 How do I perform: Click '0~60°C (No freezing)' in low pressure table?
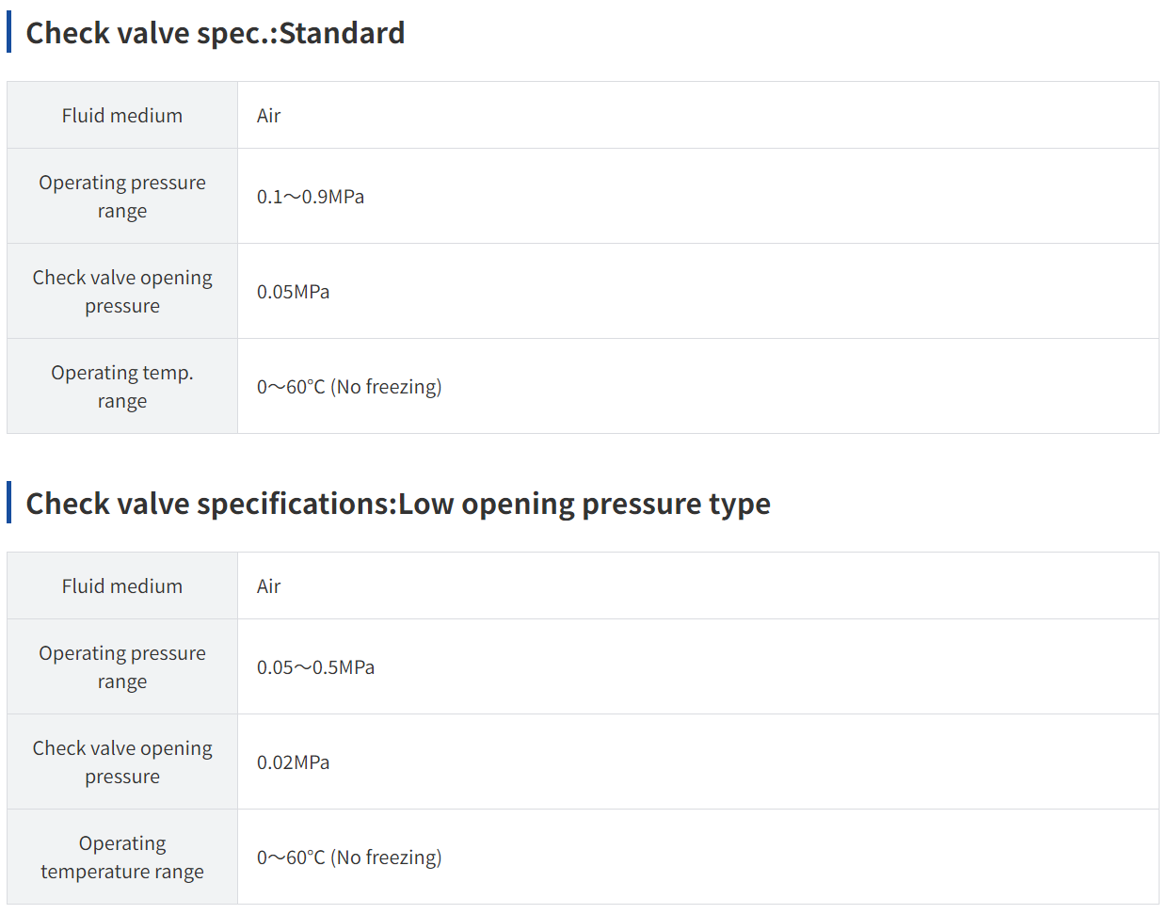coord(349,858)
